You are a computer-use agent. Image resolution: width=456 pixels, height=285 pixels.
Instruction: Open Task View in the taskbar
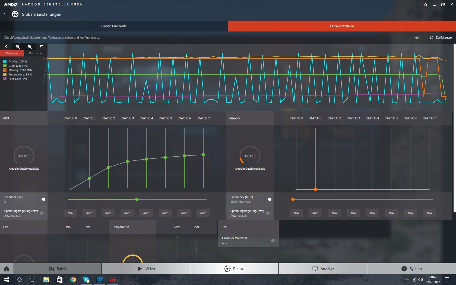point(33,280)
